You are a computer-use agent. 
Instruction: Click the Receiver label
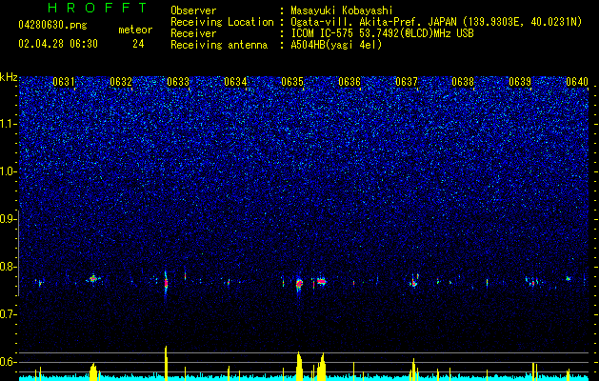tap(193, 33)
